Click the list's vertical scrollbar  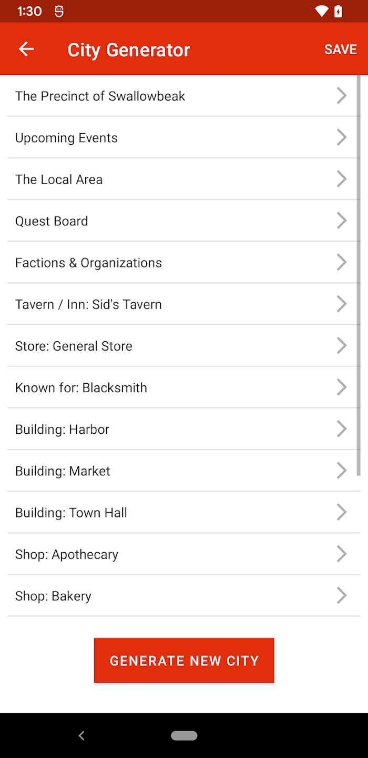click(x=359, y=275)
